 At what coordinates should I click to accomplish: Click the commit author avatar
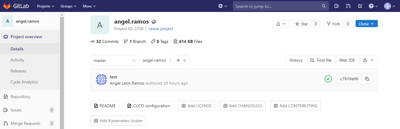click(x=101, y=80)
